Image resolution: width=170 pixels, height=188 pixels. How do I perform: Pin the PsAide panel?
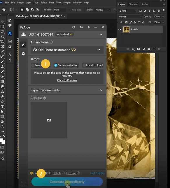click(x=89, y=27)
